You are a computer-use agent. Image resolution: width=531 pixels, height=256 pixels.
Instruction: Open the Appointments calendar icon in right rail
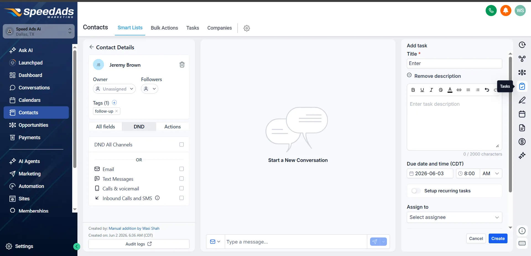point(522,114)
